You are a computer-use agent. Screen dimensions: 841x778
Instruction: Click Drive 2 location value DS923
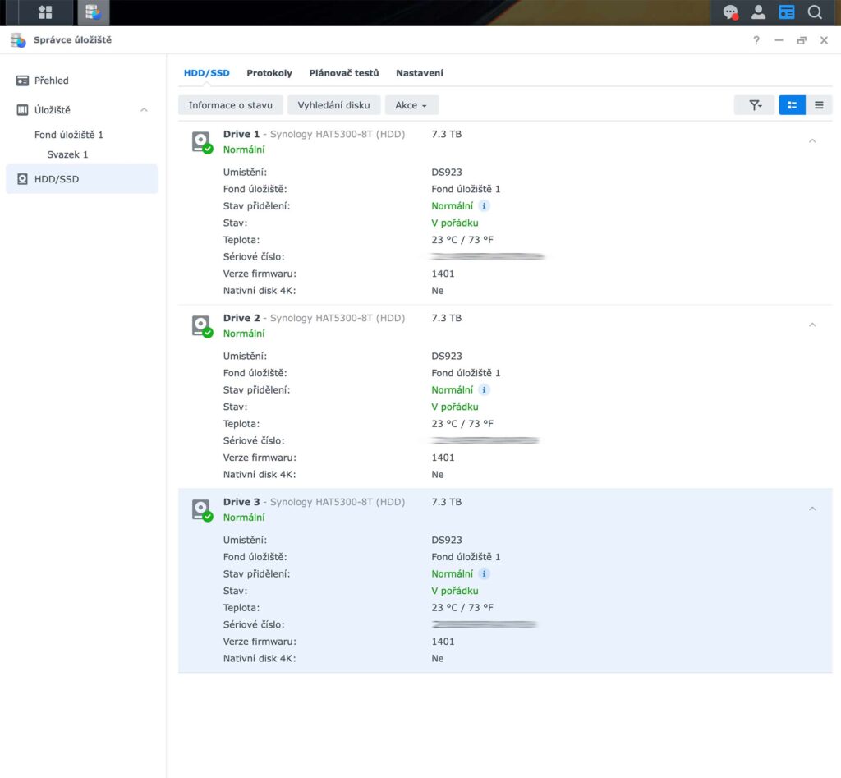coord(447,357)
